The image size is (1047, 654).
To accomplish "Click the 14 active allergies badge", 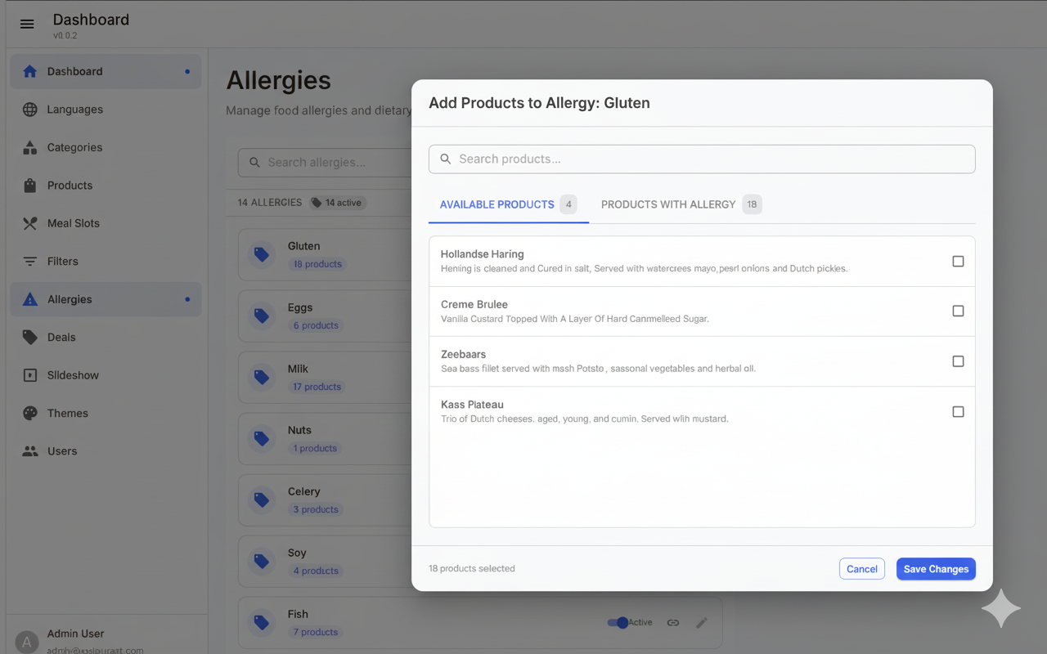I will [336, 202].
